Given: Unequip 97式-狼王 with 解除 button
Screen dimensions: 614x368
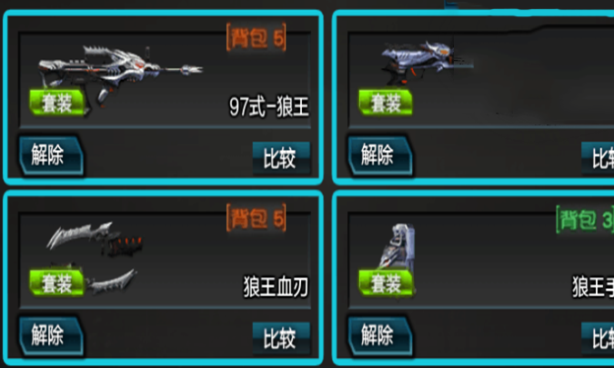Looking at the screenshot, I should (x=51, y=155).
